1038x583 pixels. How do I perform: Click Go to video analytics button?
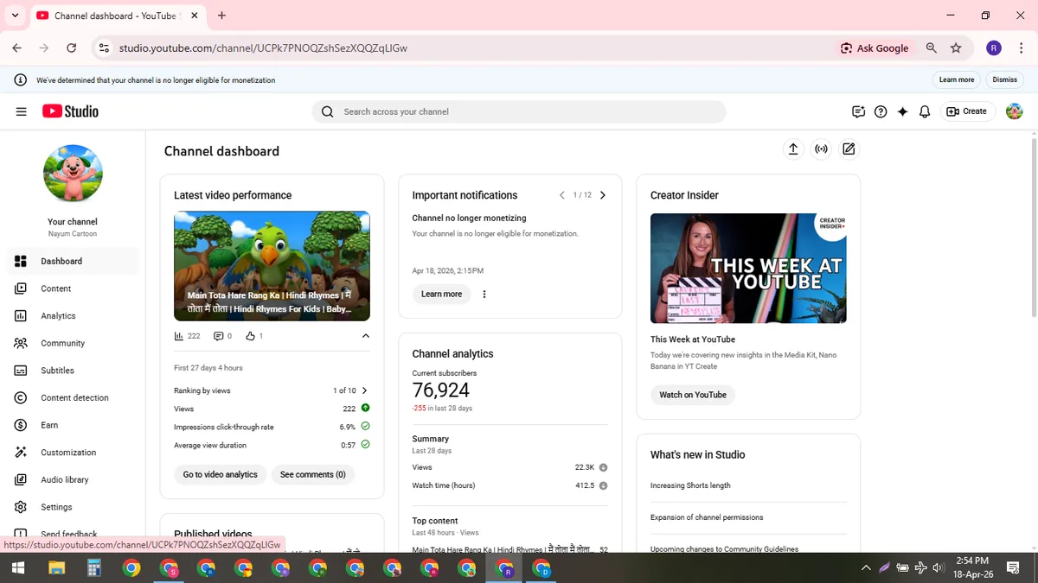point(221,474)
